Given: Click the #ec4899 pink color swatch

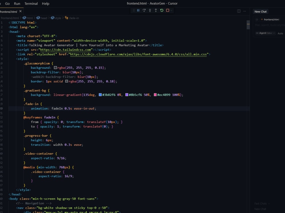Looking at the screenshot, I should (x=155, y=95).
